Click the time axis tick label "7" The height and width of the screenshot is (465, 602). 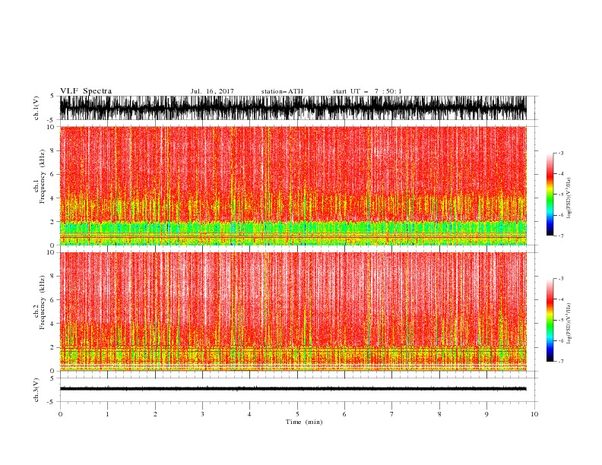click(392, 414)
